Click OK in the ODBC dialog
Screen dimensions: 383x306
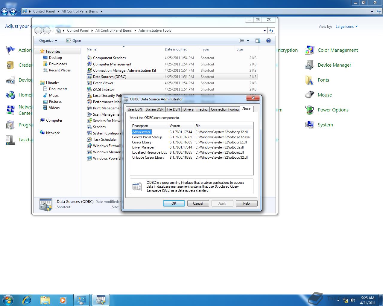pos(174,204)
